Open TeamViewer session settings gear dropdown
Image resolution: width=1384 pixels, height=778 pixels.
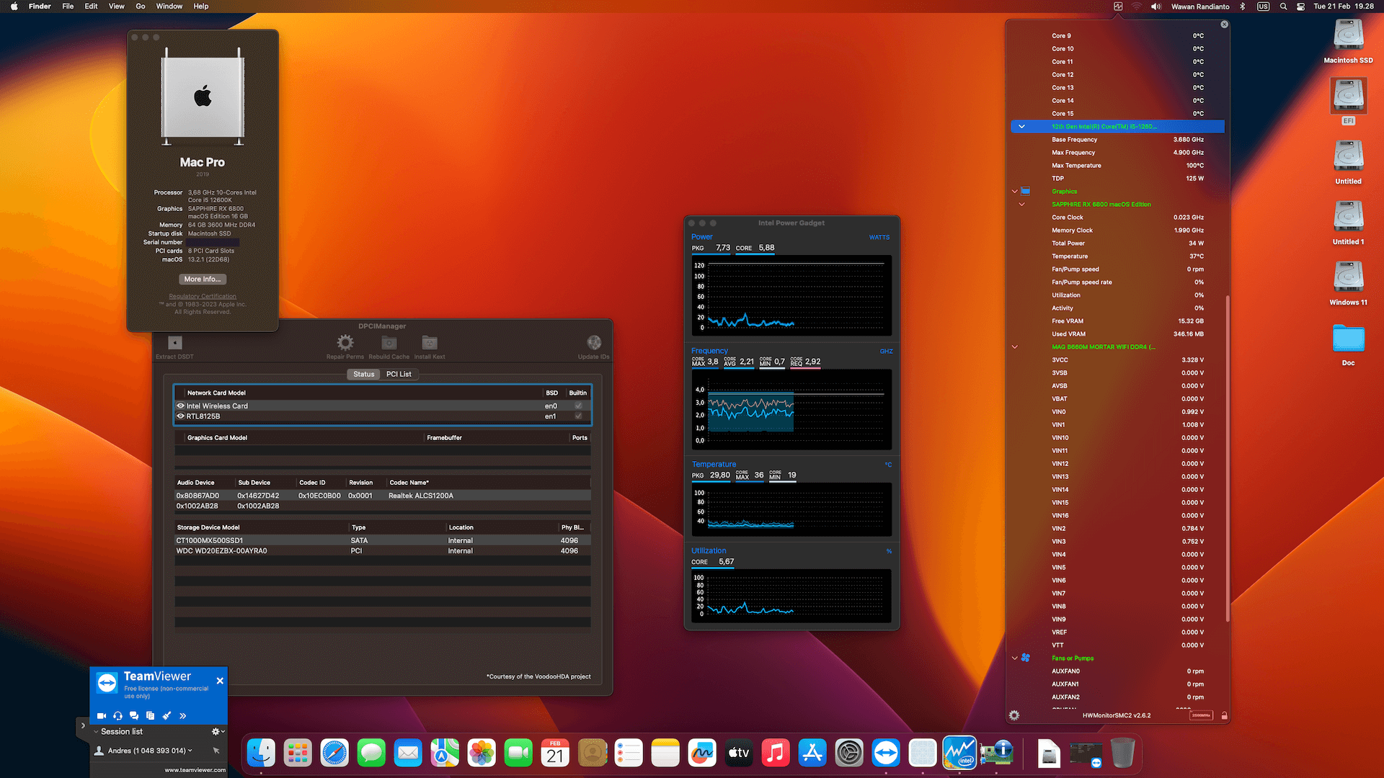[x=218, y=731]
